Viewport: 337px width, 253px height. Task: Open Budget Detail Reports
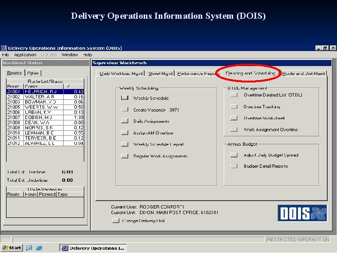click(234, 166)
